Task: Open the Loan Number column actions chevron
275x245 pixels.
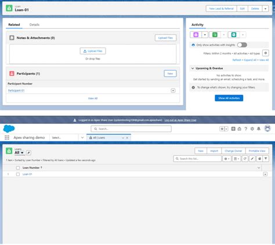Action: point(259,168)
